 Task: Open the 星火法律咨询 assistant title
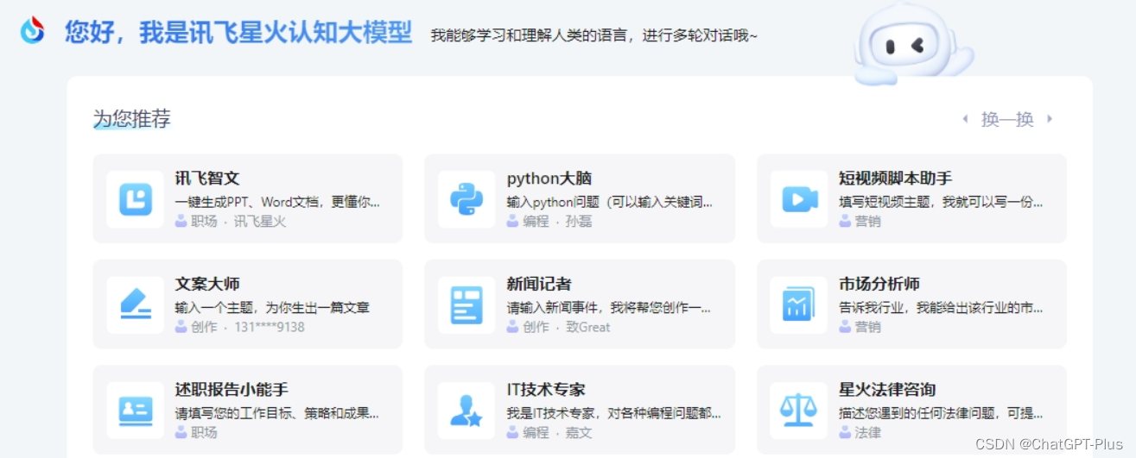(887, 390)
